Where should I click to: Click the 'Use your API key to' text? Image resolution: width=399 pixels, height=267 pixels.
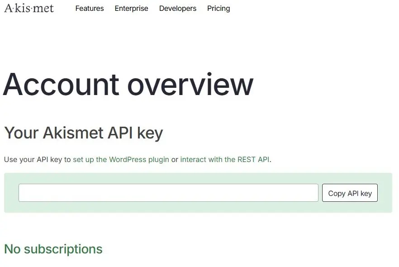click(38, 159)
